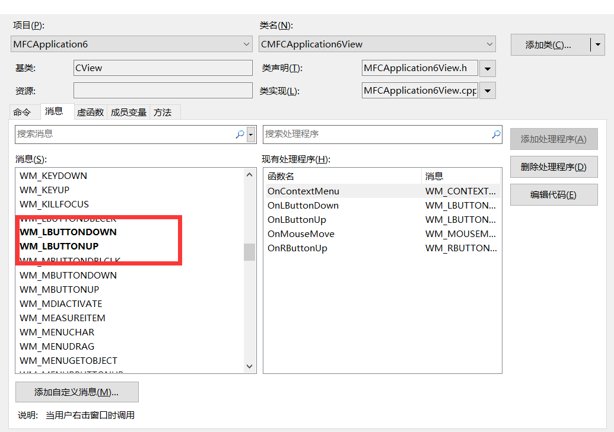Image resolution: width=614 pixels, height=432 pixels.
Task: Open the 类声明 file dropdown arrow
Action: pos(487,68)
